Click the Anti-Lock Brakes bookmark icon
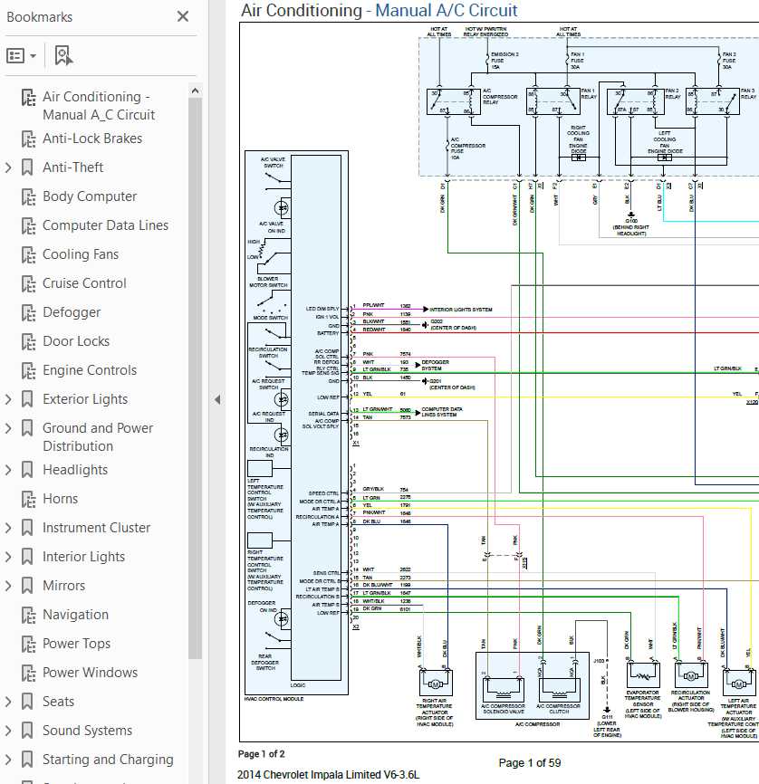Viewport: 759px width, 784px height. [28, 139]
